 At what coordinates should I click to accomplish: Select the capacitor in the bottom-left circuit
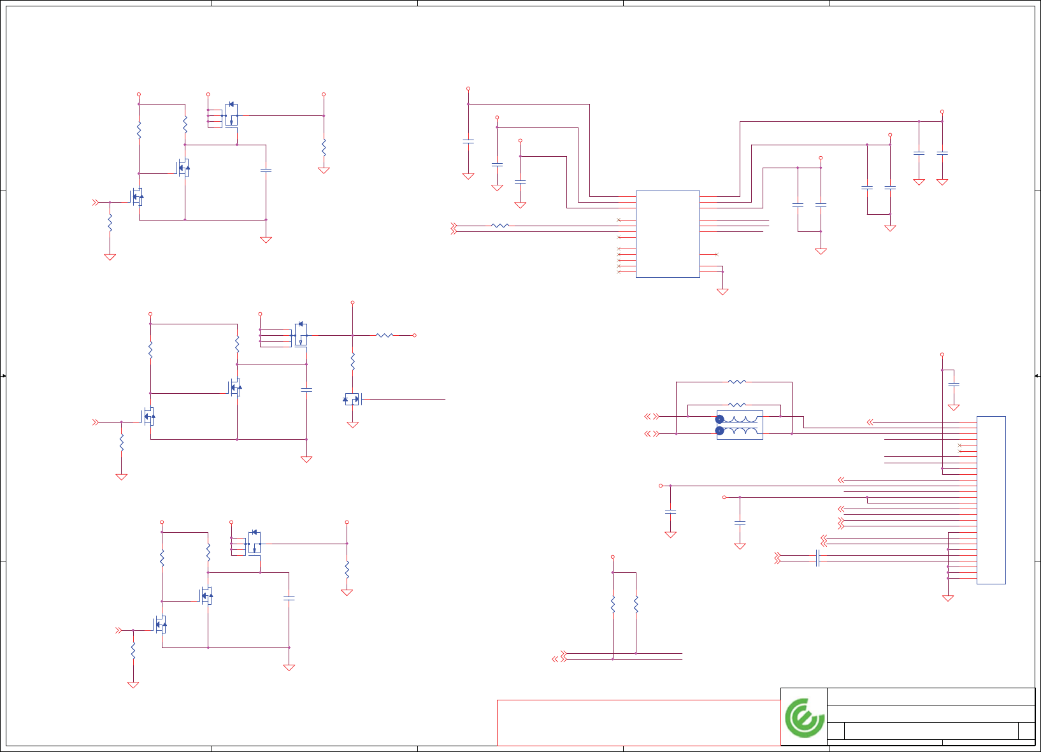(289, 598)
